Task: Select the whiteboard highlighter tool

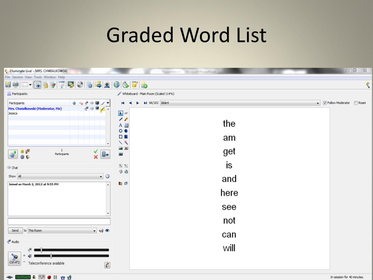Action: [126, 119]
